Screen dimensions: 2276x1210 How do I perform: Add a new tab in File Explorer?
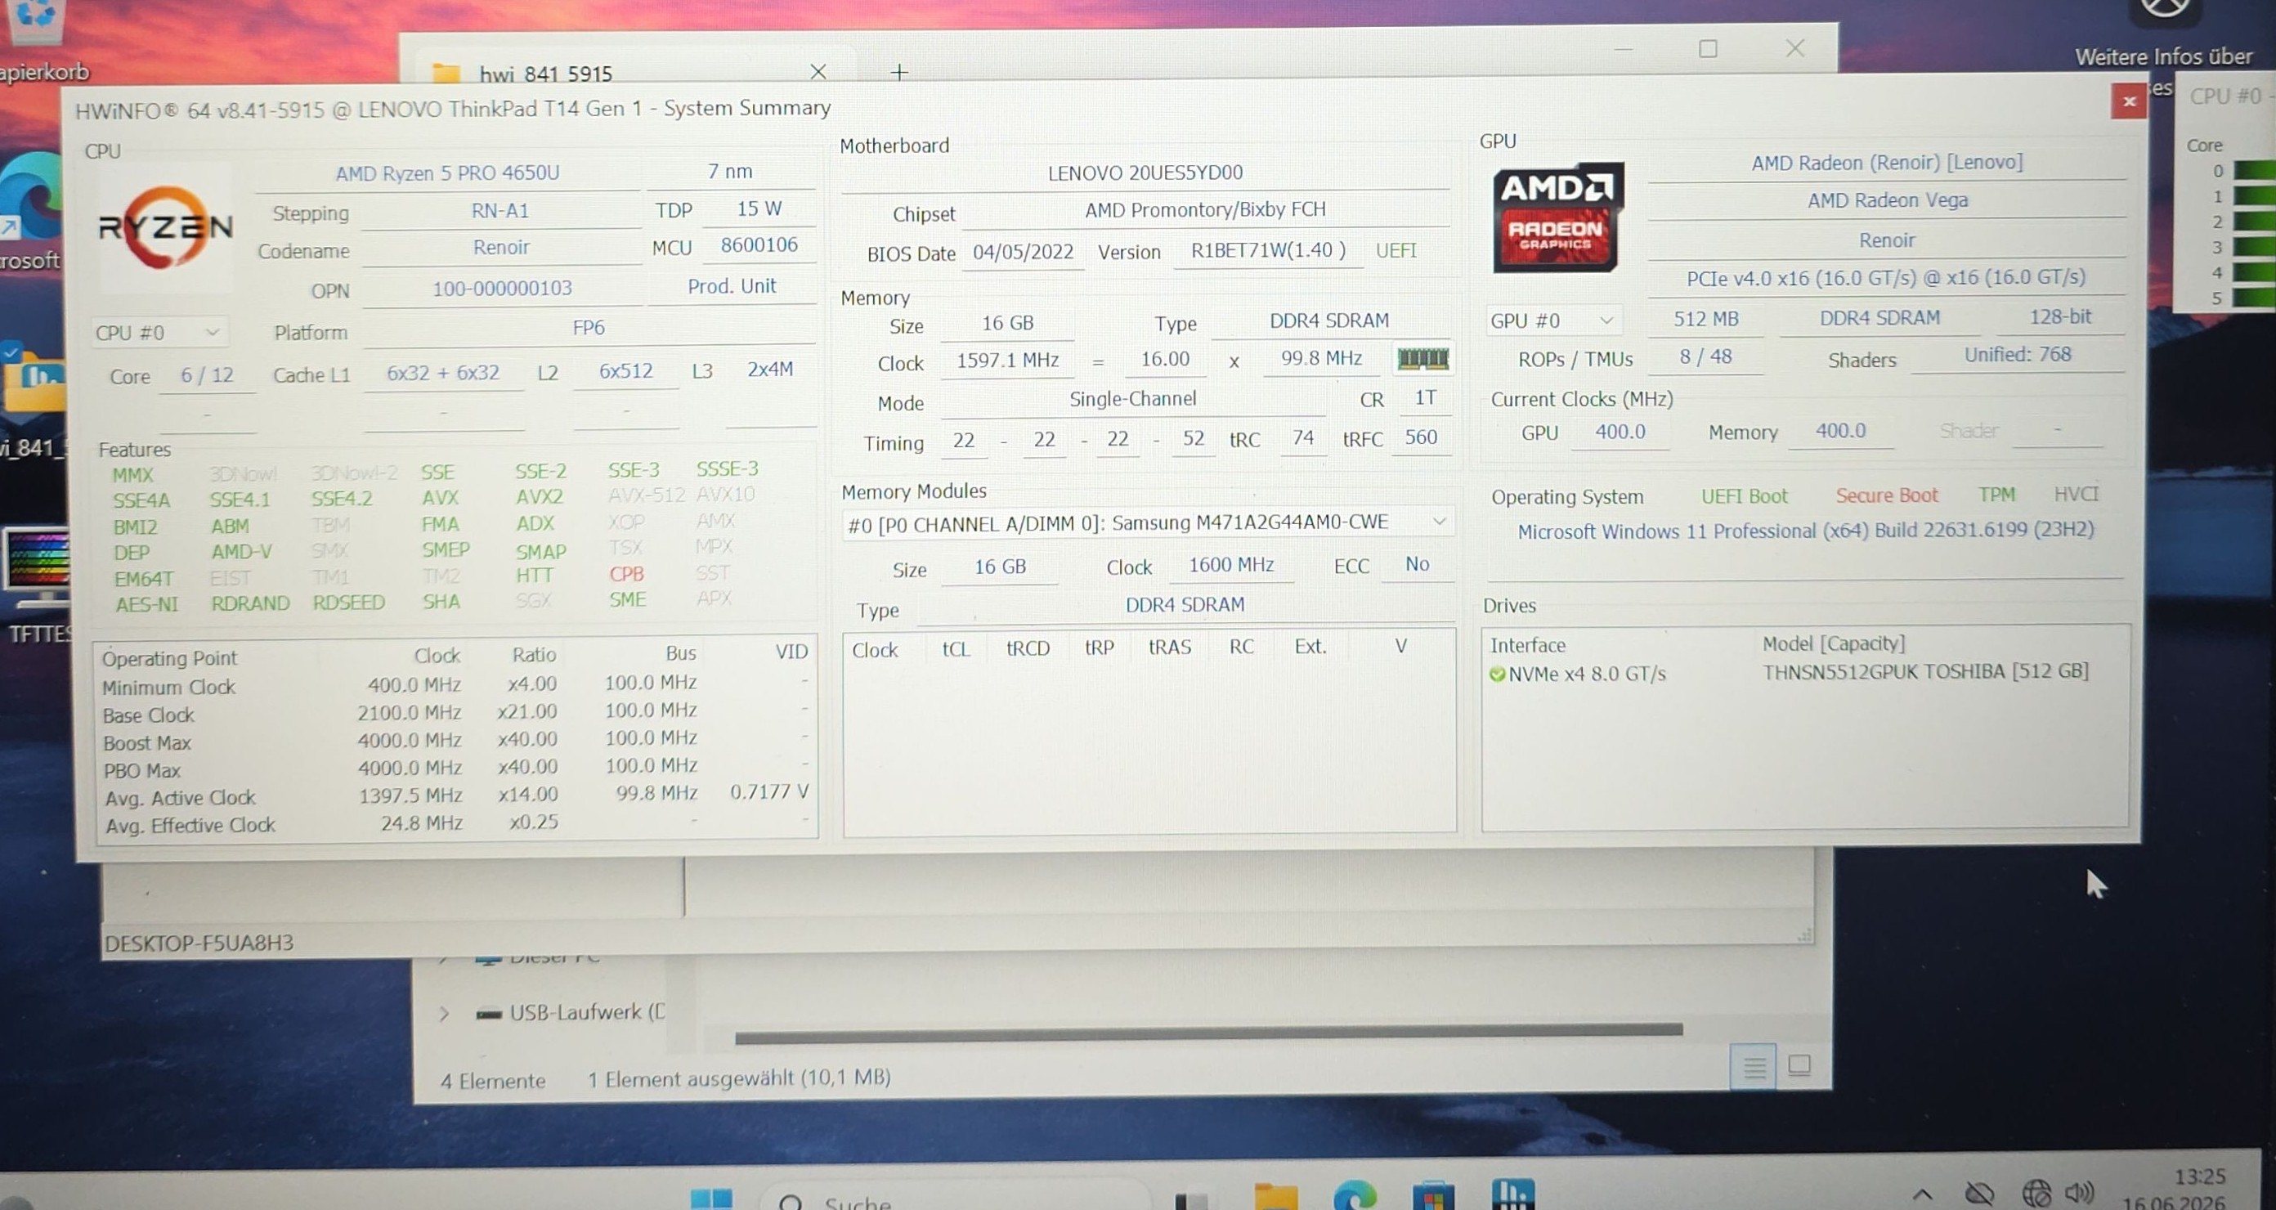point(898,72)
